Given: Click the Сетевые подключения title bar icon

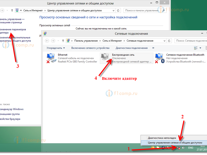Looking at the screenshot, I should click(x=45, y=34).
